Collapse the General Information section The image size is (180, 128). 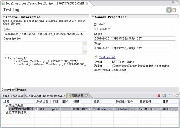point(4,17)
